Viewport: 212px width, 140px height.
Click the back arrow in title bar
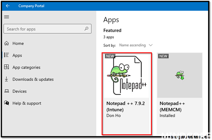[8, 6]
